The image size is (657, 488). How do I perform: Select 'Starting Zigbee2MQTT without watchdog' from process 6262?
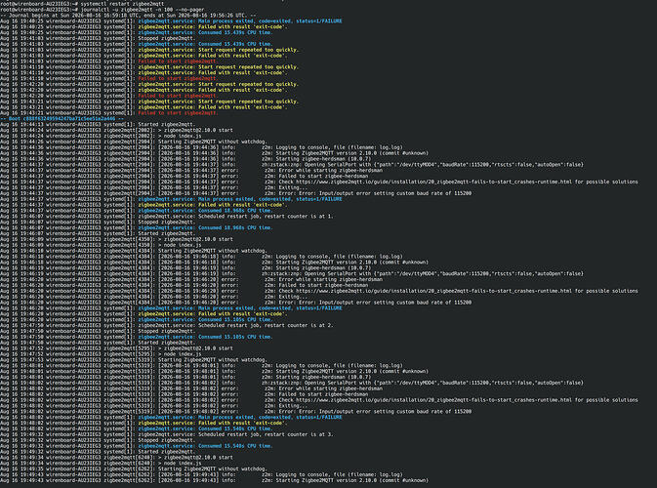point(212,468)
